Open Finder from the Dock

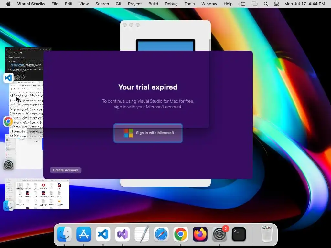click(x=64, y=234)
